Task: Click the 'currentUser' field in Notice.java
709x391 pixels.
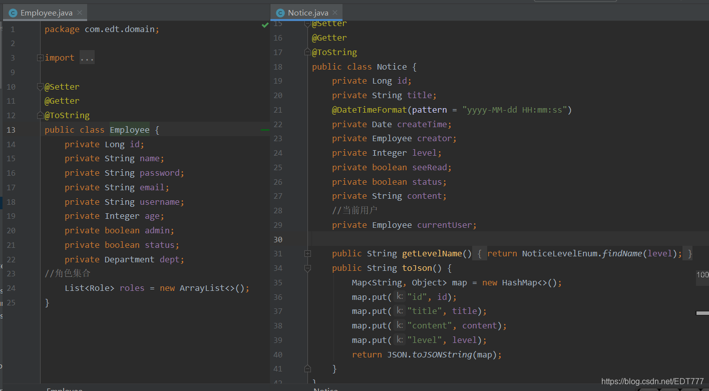Action: pyautogui.click(x=445, y=225)
